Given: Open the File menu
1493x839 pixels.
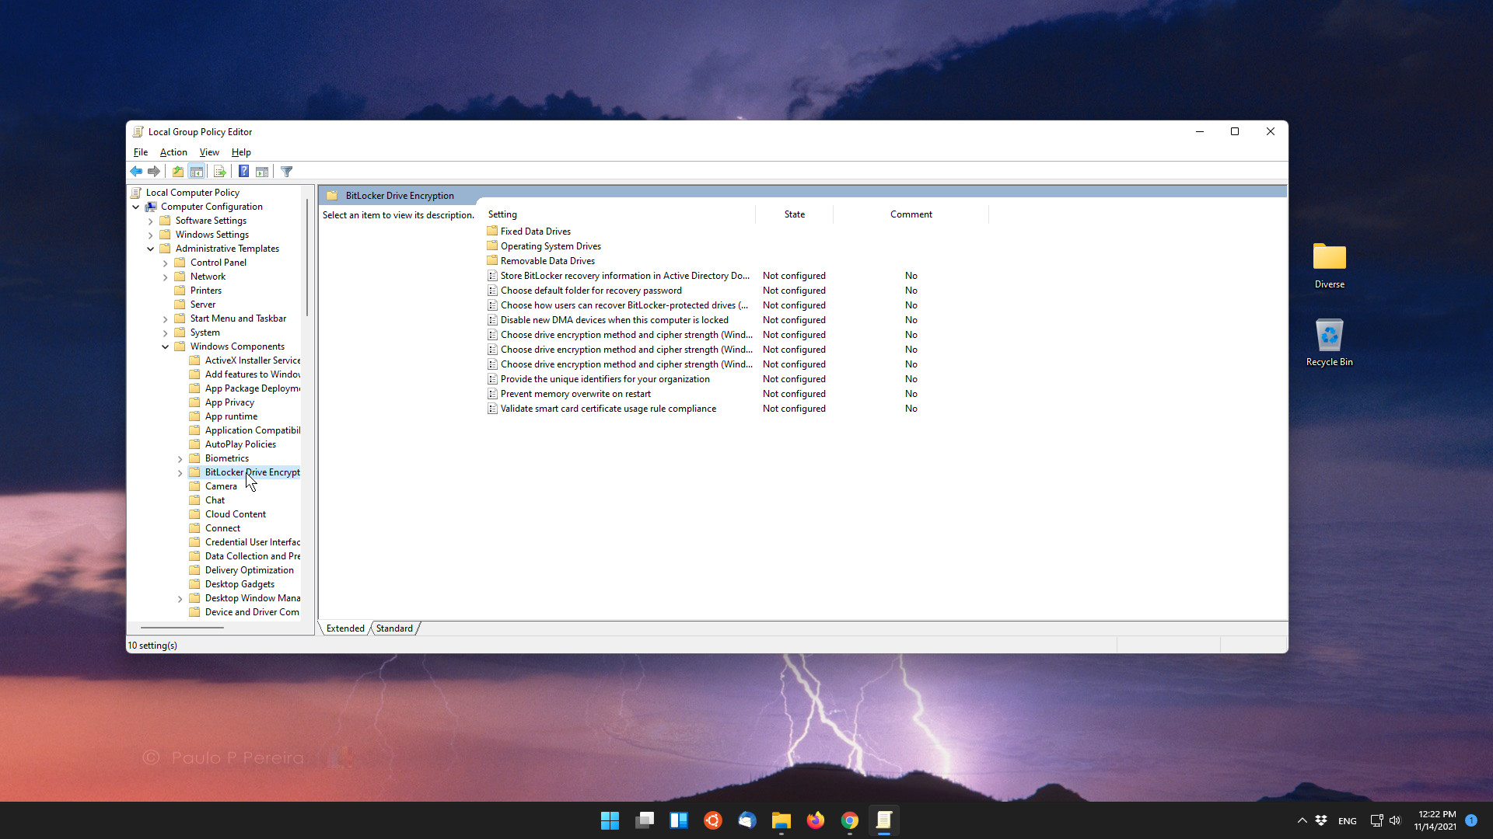Looking at the screenshot, I should click(141, 152).
